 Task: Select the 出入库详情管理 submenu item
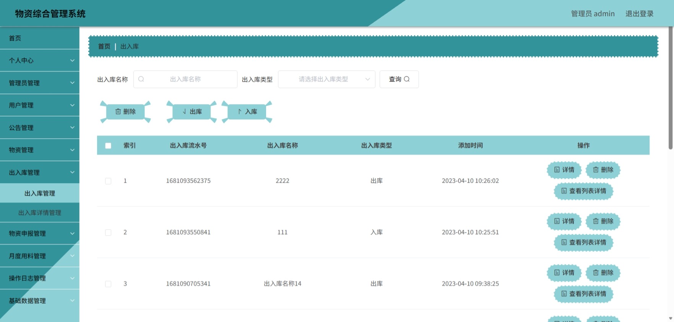click(40, 213)
